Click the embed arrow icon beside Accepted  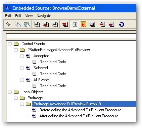click(x=28, y=56)
